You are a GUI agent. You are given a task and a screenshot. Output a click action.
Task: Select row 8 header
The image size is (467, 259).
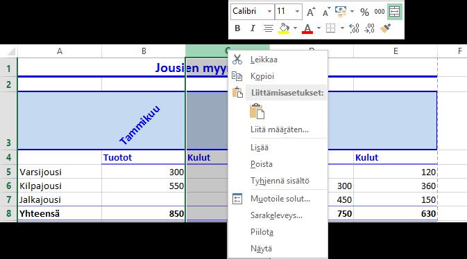pyautogui.click(x=8, y=213)
